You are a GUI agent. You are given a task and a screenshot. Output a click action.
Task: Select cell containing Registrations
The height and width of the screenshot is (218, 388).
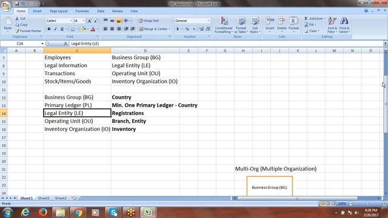coord(145,113)
